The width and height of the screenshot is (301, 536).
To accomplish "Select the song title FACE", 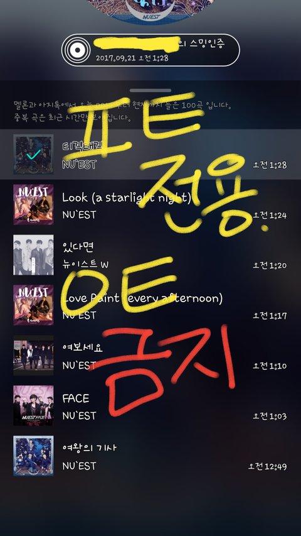I will tap(76, 398).
